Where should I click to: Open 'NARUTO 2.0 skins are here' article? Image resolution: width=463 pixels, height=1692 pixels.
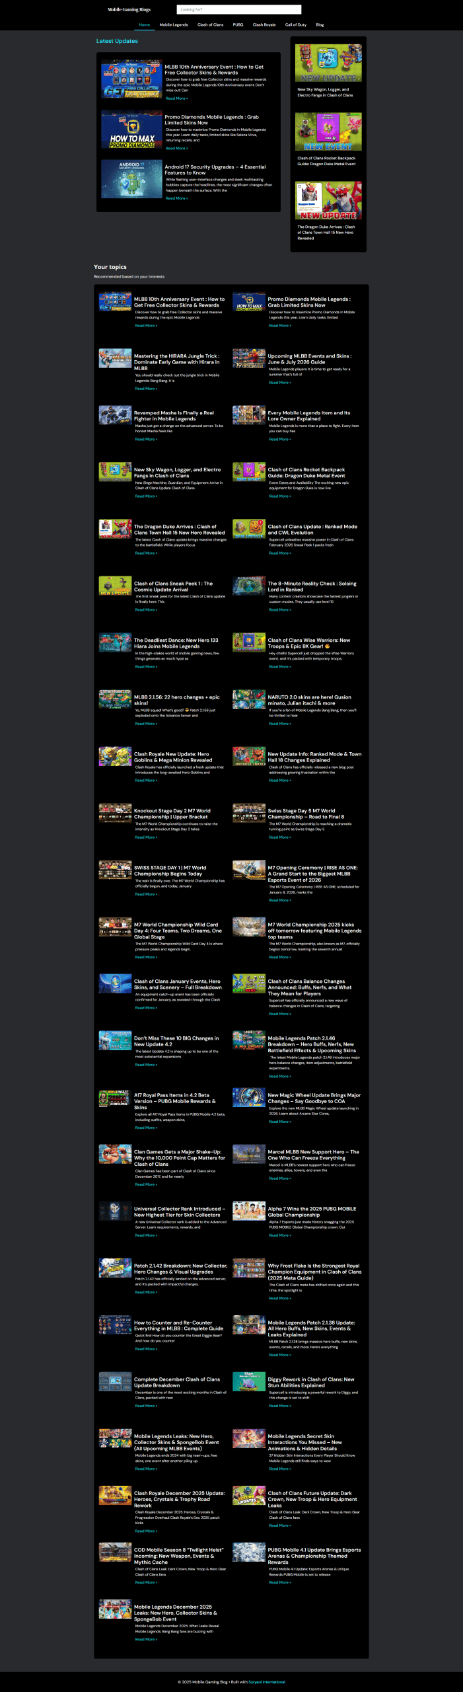point(310,700)
